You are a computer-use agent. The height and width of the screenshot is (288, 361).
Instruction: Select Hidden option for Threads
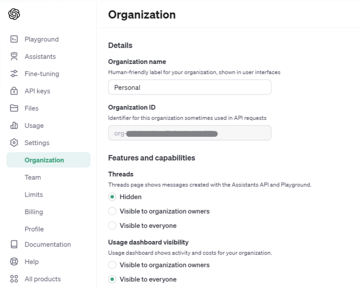pyautogui.click(x=112, y=197)
